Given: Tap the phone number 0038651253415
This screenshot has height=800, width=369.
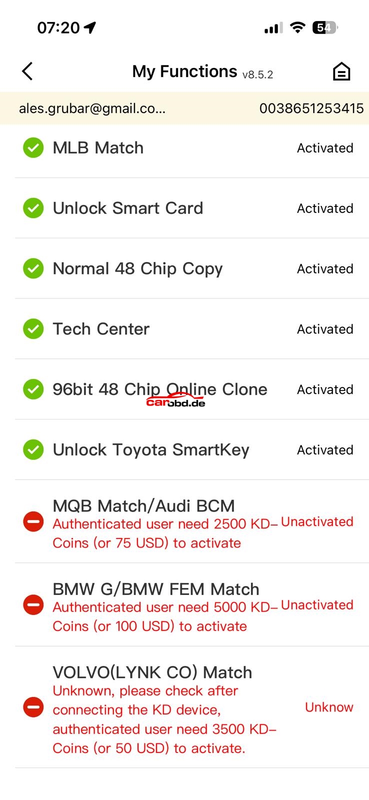Looking at the screenshot, I should tap(311, 108).
